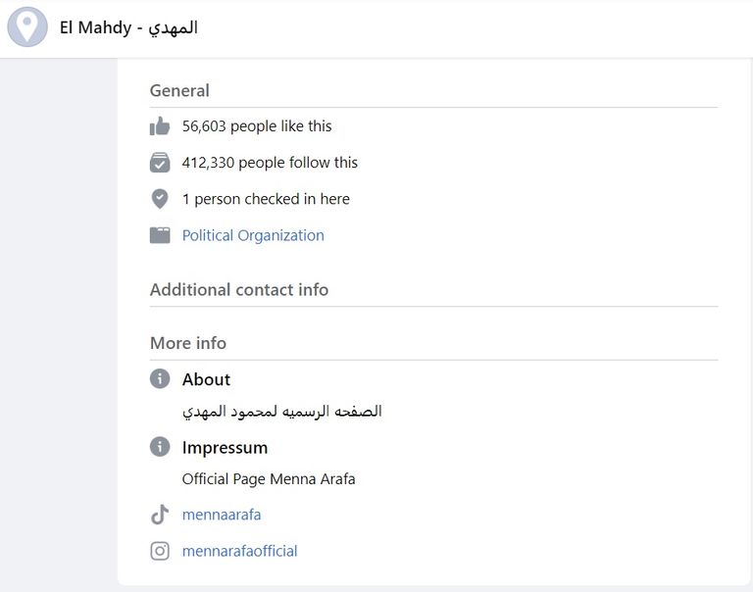Viewport: 753px width, 592px height.
Task: Click the El Mahdy page title
Action: (x=128, y=27)
